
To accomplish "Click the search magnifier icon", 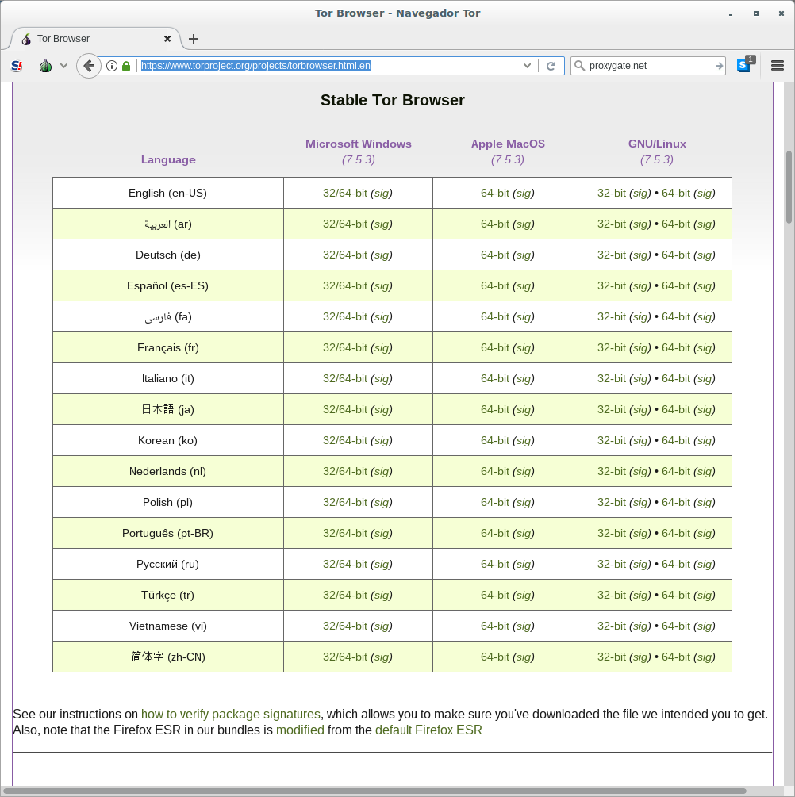I will [579, 66].
